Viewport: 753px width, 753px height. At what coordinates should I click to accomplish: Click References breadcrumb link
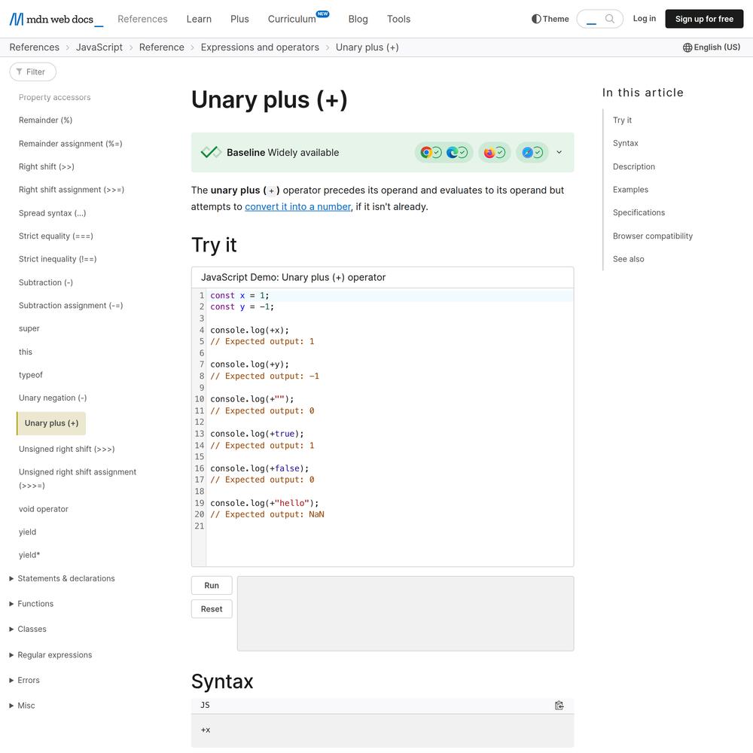[34, 47]
